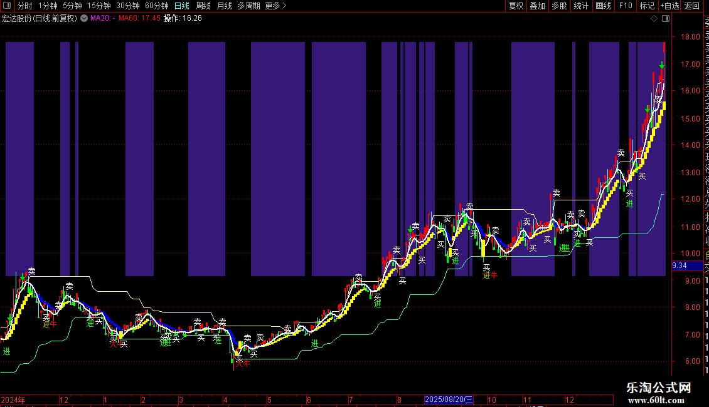Open the 多股 multi-stock view

click(x=559, y=6)
